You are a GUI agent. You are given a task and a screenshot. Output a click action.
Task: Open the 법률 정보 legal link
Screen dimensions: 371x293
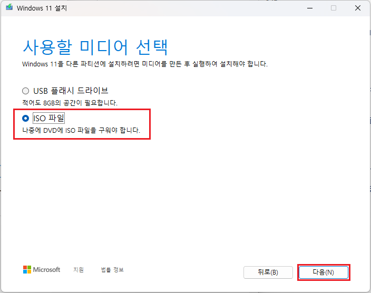[112, 270]
